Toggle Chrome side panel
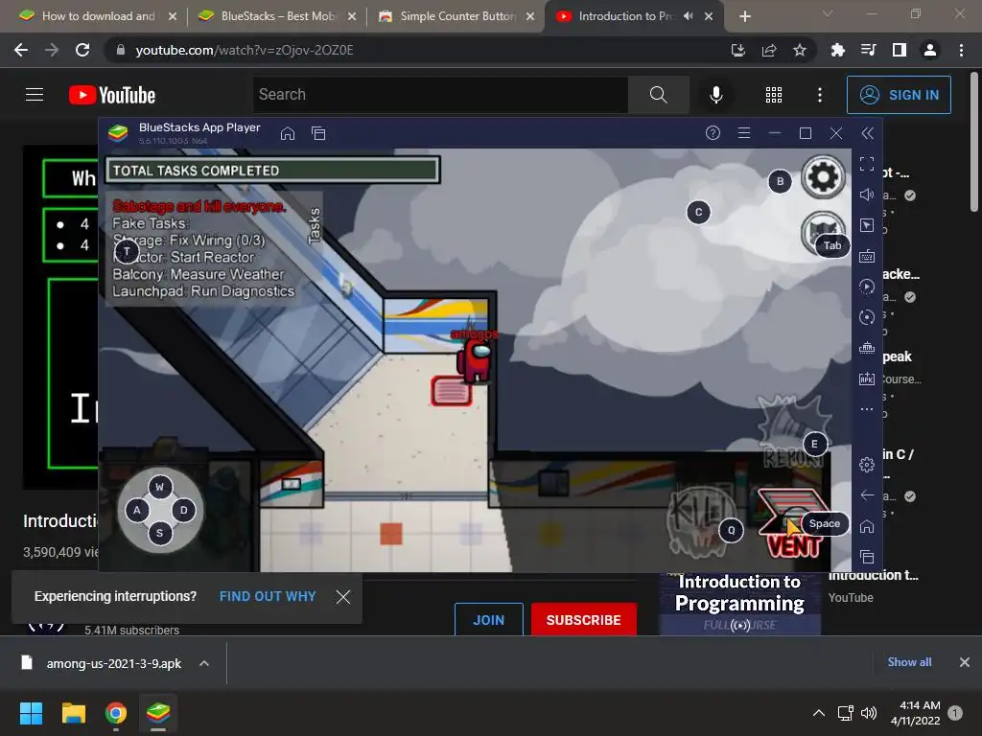Image resolution: width=982 pixels, height=736 pixels. tap(900, 50)
